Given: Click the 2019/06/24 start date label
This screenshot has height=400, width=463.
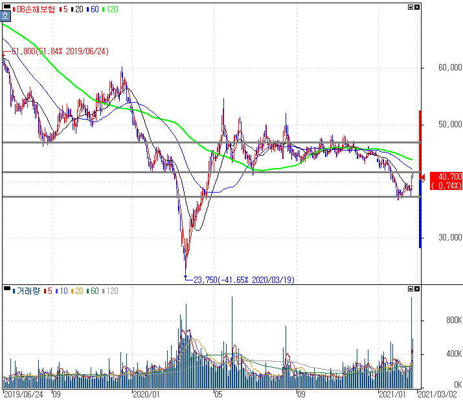Looking at the screenshot, I should [x=23, y=394].
